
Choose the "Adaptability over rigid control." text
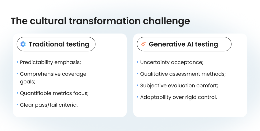[178, 97]
